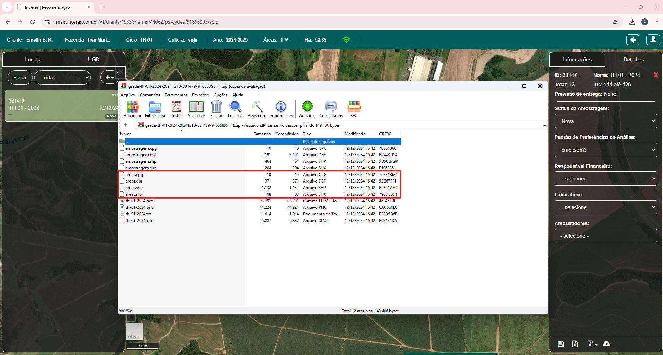The image size is (663, 355).
Task: Click the browser downloads icon
Action: click(x=632, y=22)
